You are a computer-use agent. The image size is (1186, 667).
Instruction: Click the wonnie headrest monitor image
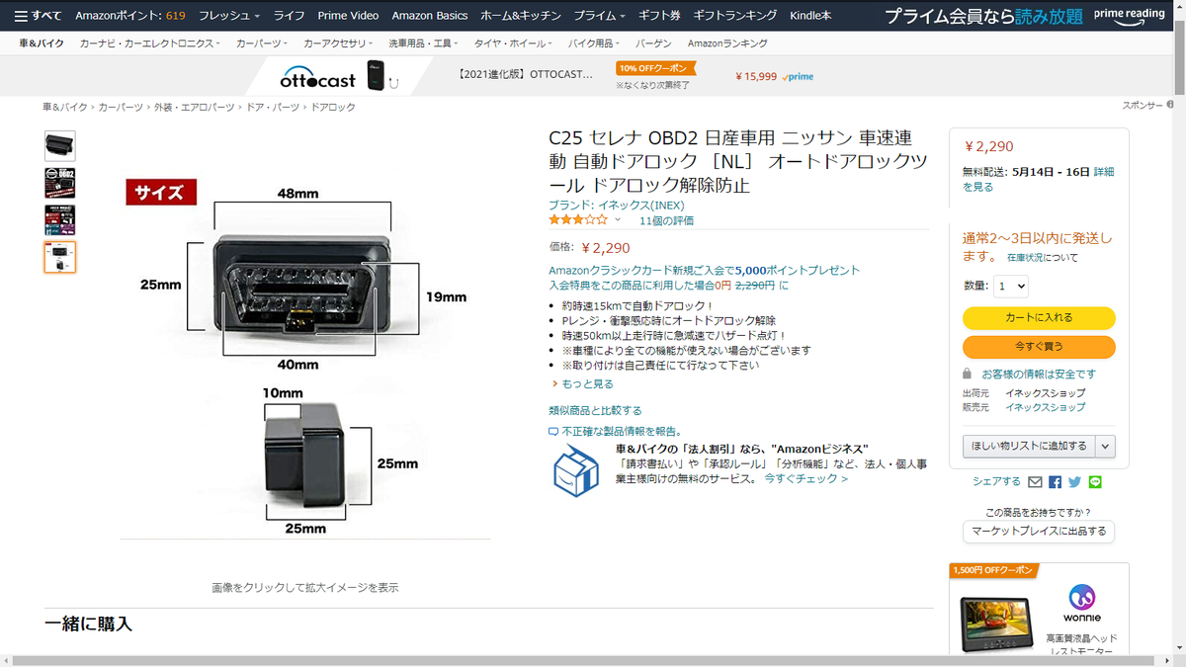[996, 623]
